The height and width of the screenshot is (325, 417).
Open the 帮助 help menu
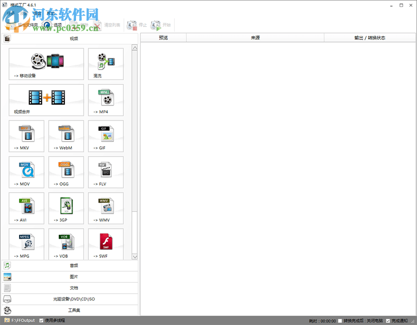(51, 13)
